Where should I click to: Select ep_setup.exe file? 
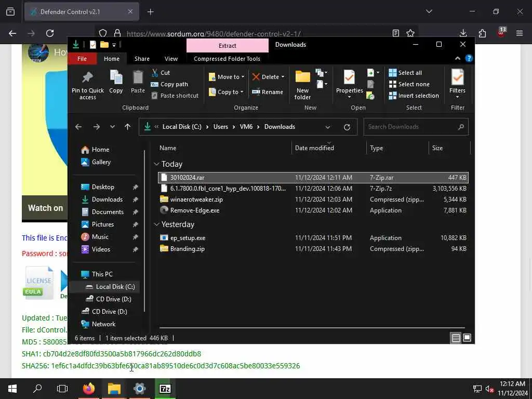313,238
